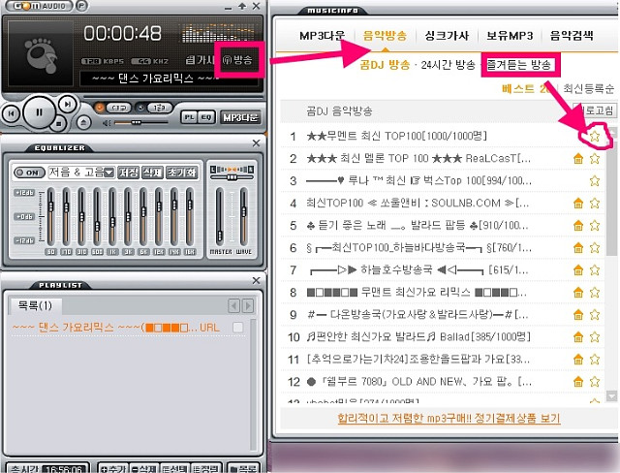This screenshot has height=473, width=620.
Task: Open the home icon for 다온방송국
Action: coord(578,315)
